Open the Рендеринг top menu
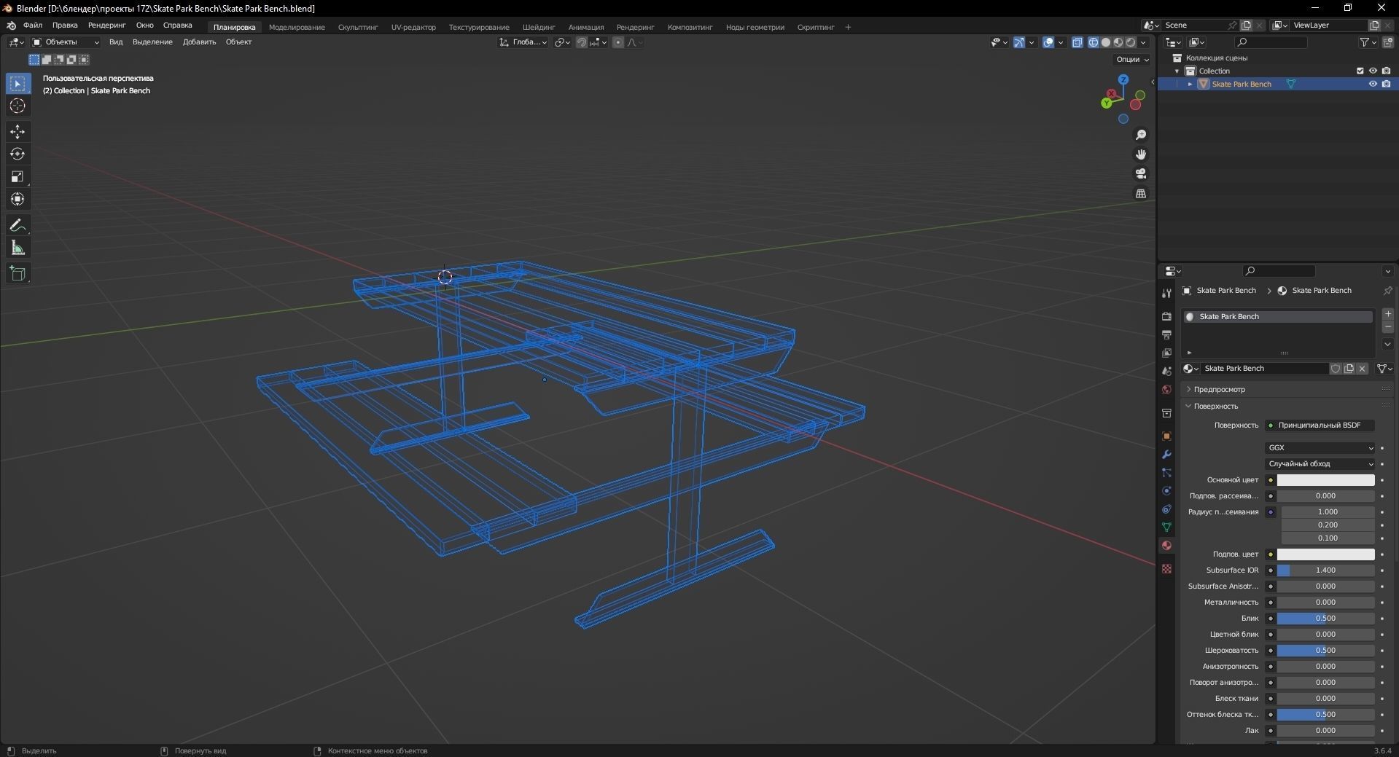Image resolution: width=1399 pixels, height=757 pixels. click(106, 26)
